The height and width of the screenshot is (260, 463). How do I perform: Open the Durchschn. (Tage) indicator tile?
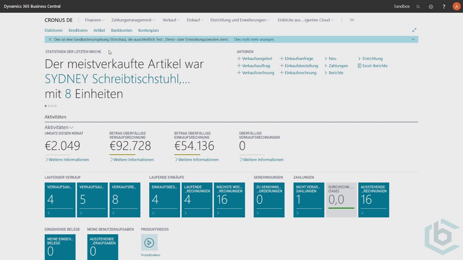[341, 200]
